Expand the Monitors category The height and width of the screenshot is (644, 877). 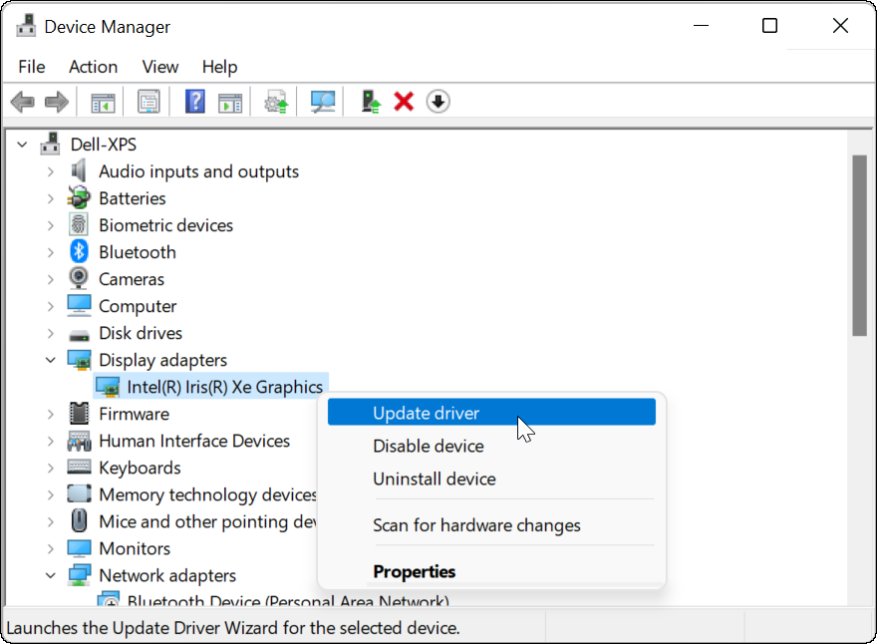pos(51,547)
